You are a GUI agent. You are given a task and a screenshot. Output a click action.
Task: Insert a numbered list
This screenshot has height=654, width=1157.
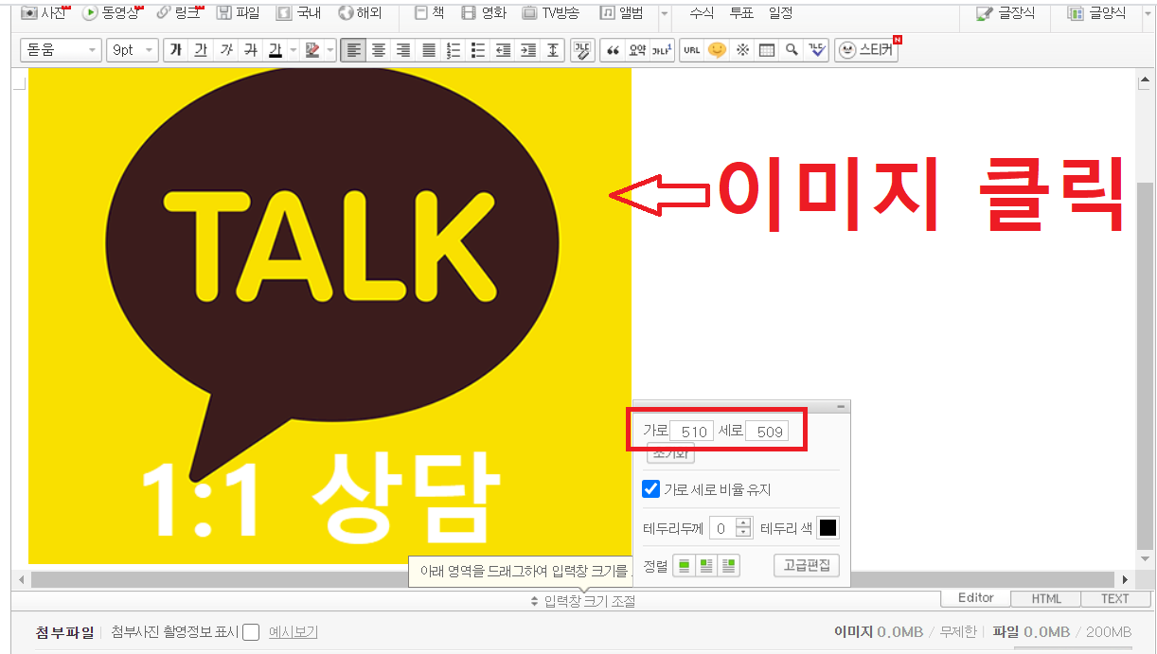coord(453,50)
